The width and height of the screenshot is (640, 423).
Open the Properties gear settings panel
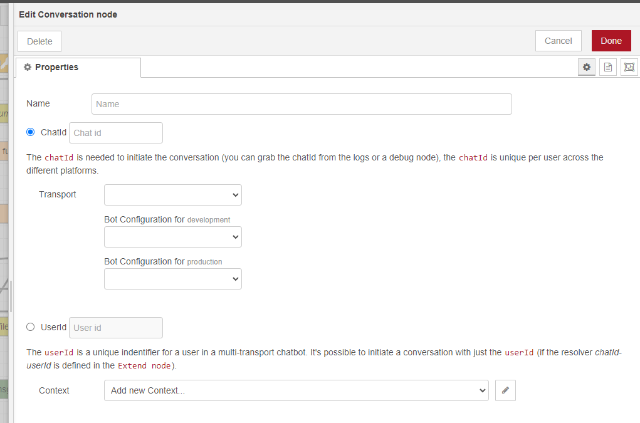click(587, 67)
